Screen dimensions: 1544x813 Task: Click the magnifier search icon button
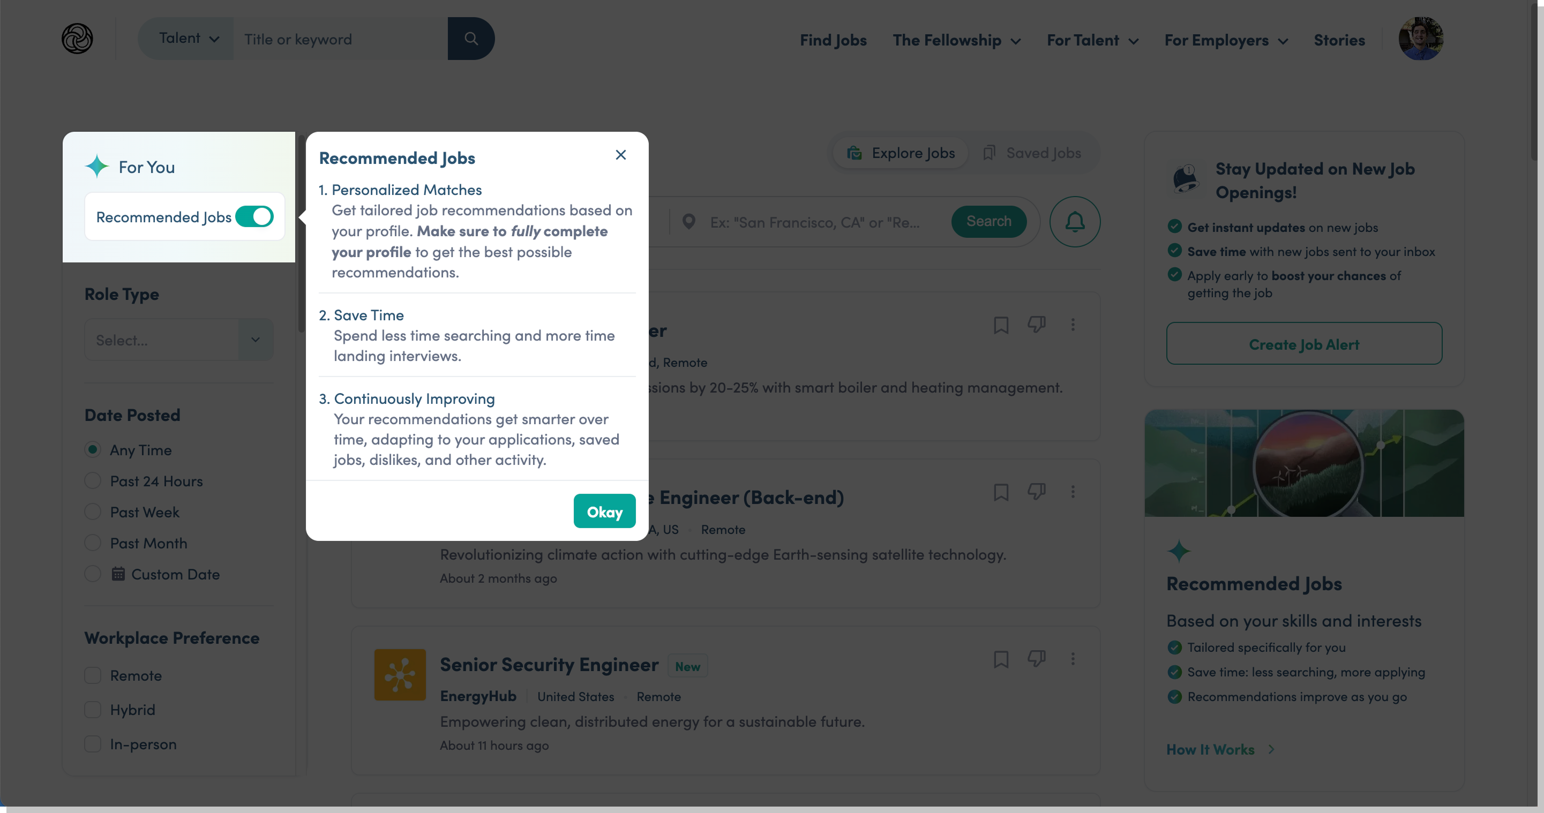471,39
